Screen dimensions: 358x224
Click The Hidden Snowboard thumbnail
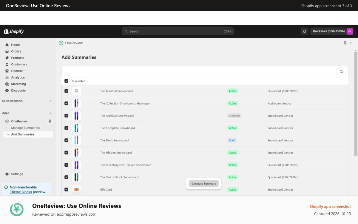click(x=77, y=153)
